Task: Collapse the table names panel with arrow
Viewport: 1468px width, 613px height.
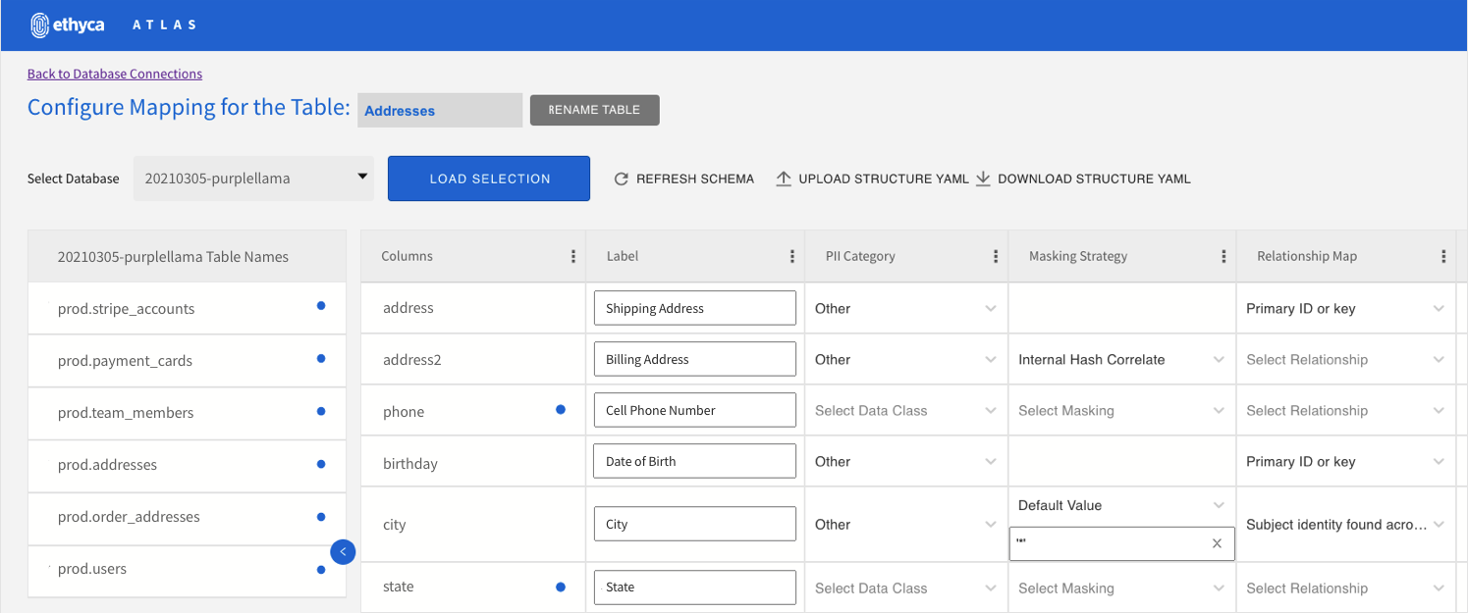Action: coord(343,552)
